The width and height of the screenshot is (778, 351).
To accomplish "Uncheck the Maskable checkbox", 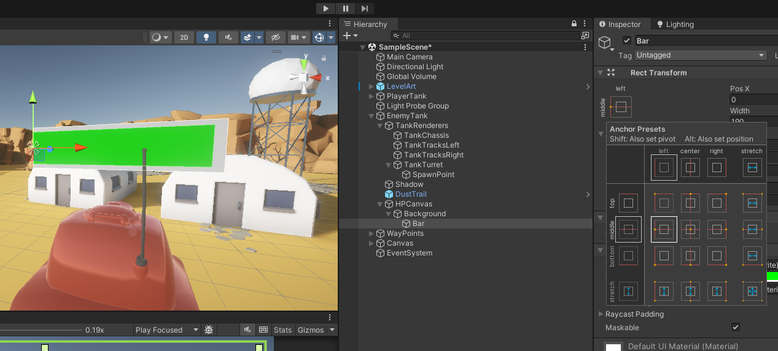I will click(736, 327).
